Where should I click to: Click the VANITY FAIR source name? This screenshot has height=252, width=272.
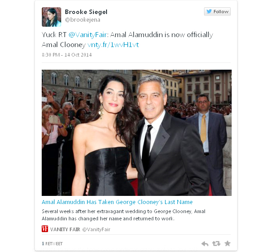(65, 229)
